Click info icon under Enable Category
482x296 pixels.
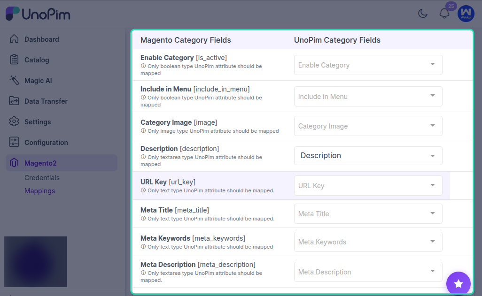tap(143, 66)
